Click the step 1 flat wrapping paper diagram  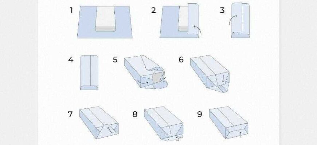click(x=105, y=22)
